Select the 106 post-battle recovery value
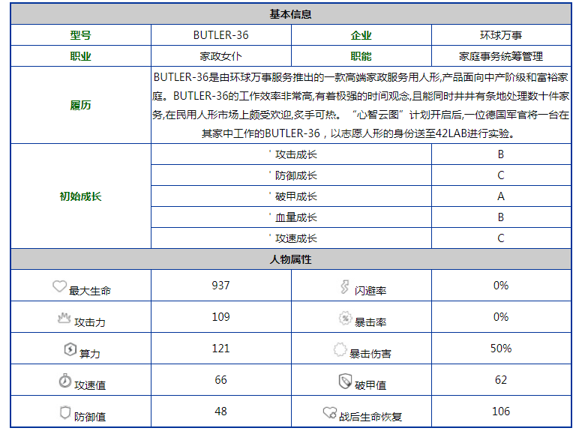 point(501,412)
